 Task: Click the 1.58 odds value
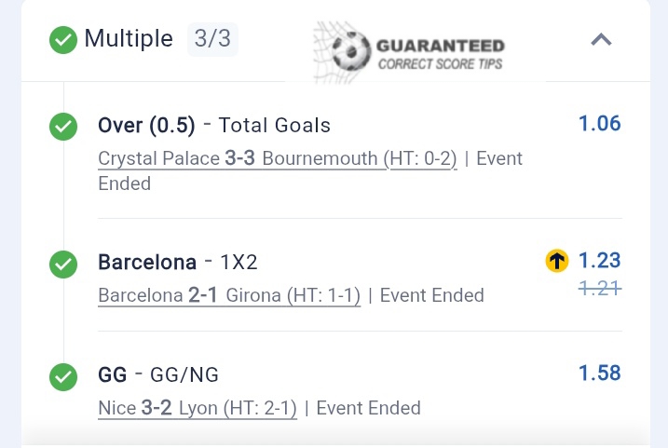[599, 373]
